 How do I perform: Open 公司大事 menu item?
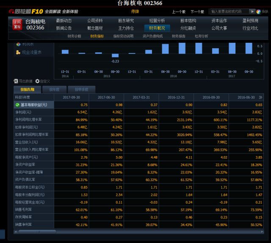(x=219, y=28)
